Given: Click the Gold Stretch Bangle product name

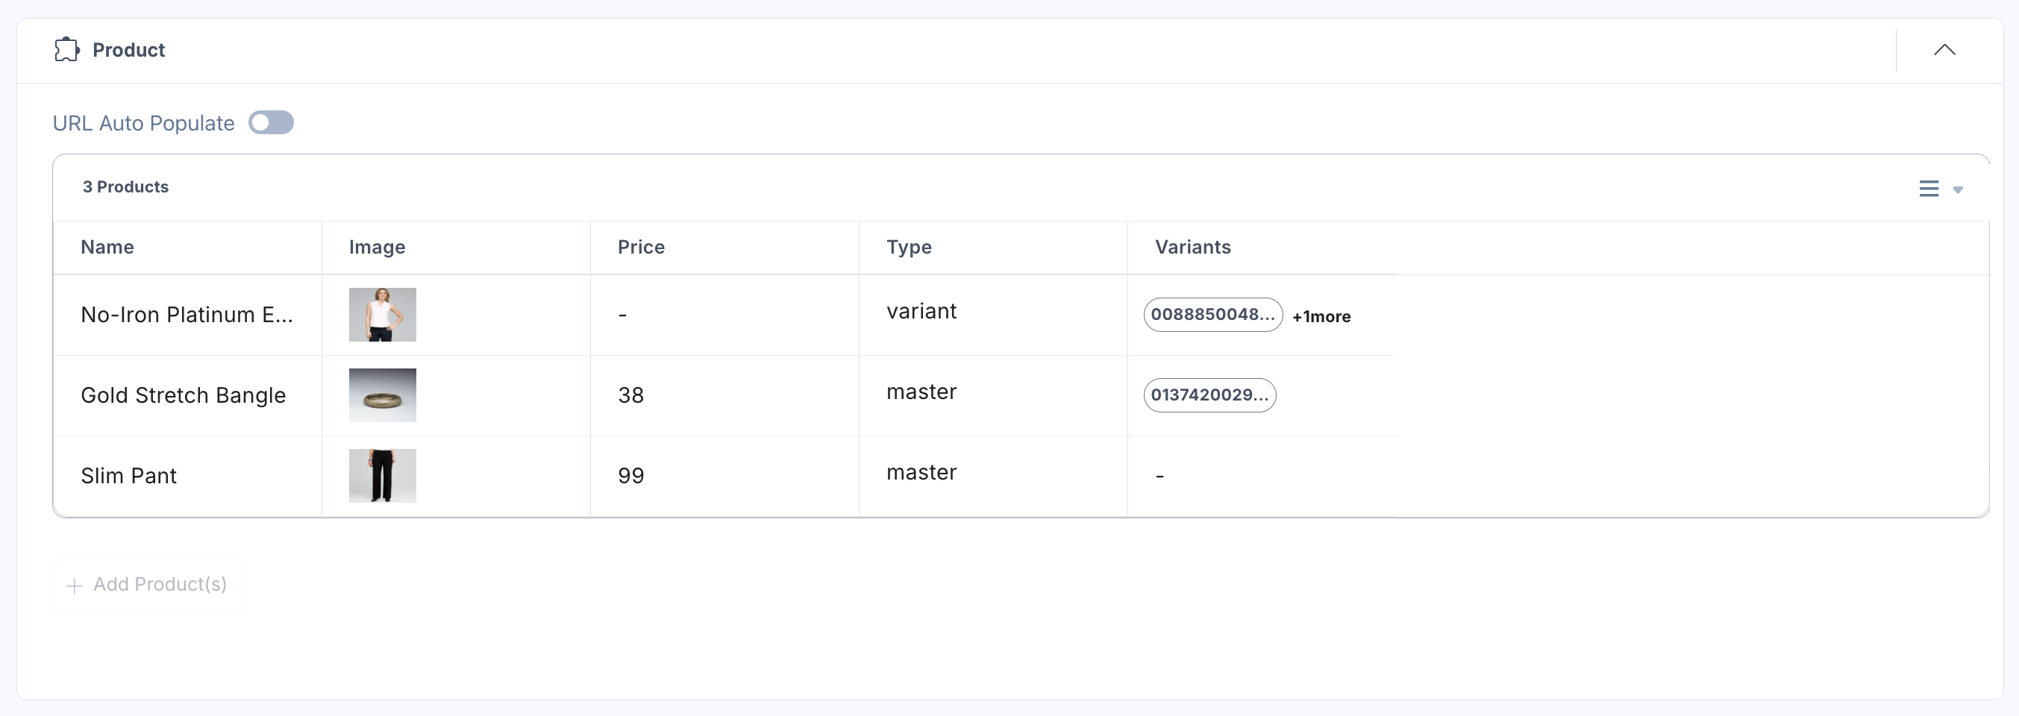Looking at the screenshot, I should (183, 395).
